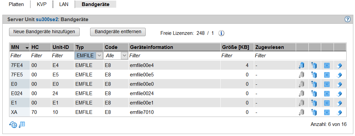Switch to the Platten tab
355x136 pixels.
coord(16,4)
